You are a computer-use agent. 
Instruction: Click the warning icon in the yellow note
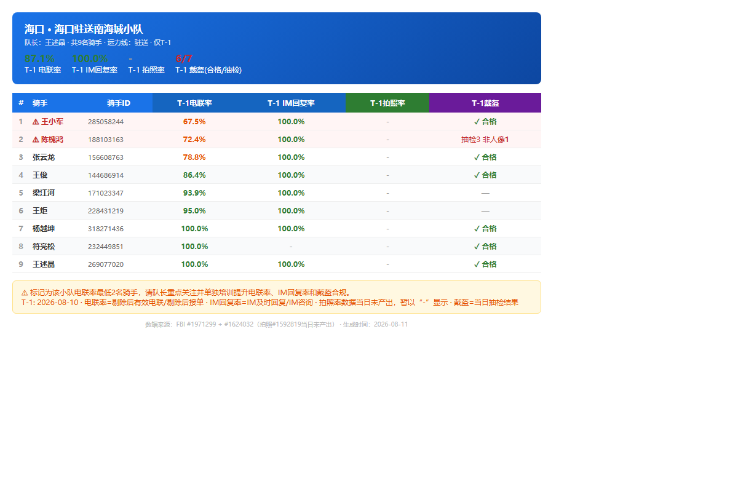click(25, 293)
